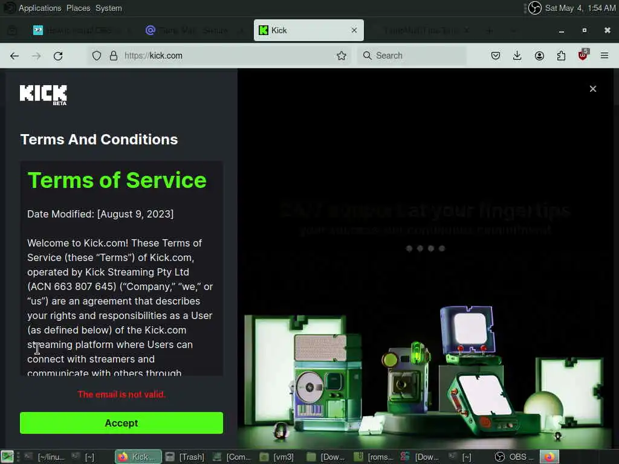The height and width of the screenshot is (464, 619).
Task: Open the Places menu
Action: tap(78, 8)
